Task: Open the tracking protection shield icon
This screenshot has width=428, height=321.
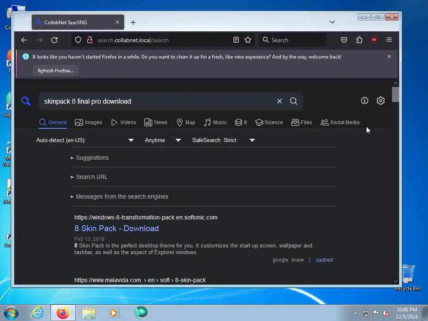Action: (78, 40)
